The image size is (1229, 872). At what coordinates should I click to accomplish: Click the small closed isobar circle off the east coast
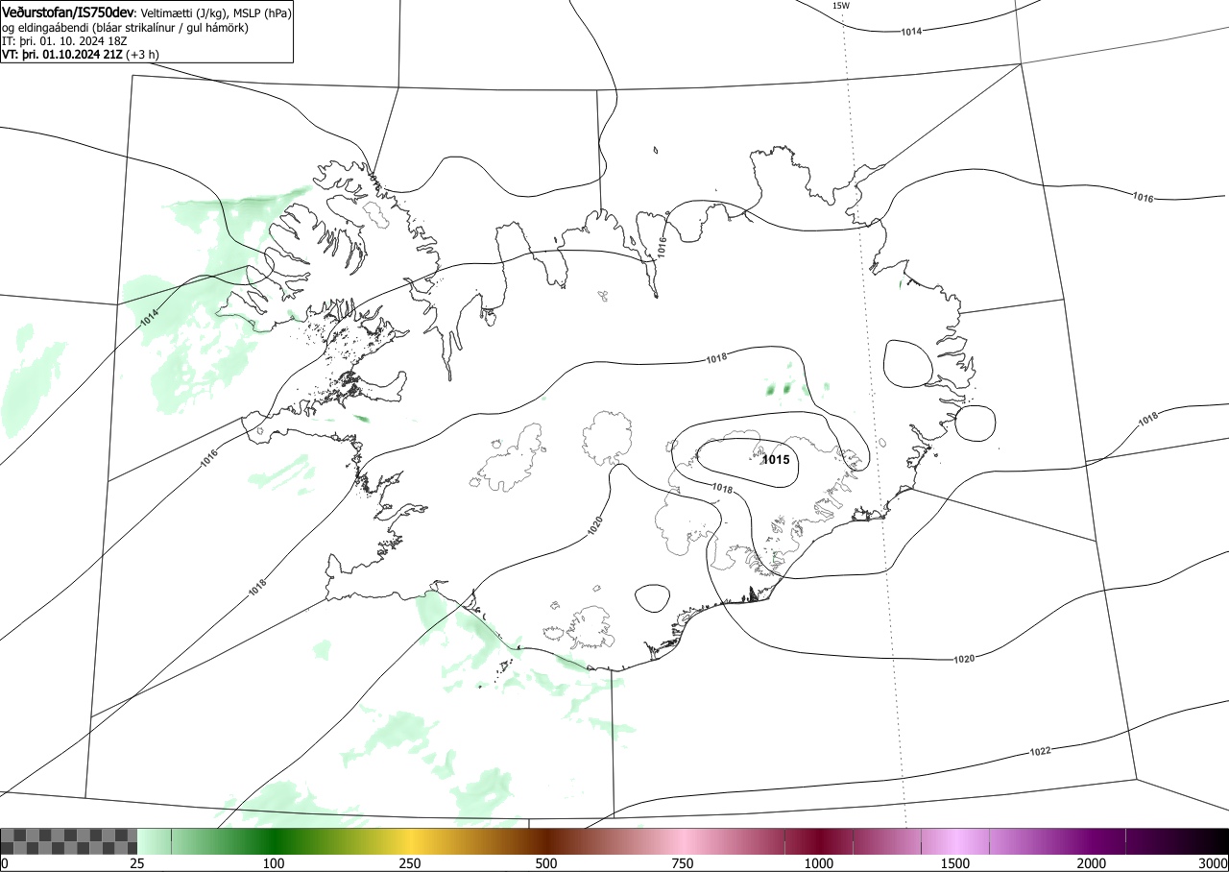coord(976,424)
